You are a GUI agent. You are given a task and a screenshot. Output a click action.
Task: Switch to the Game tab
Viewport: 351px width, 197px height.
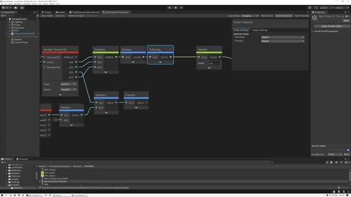60,12
